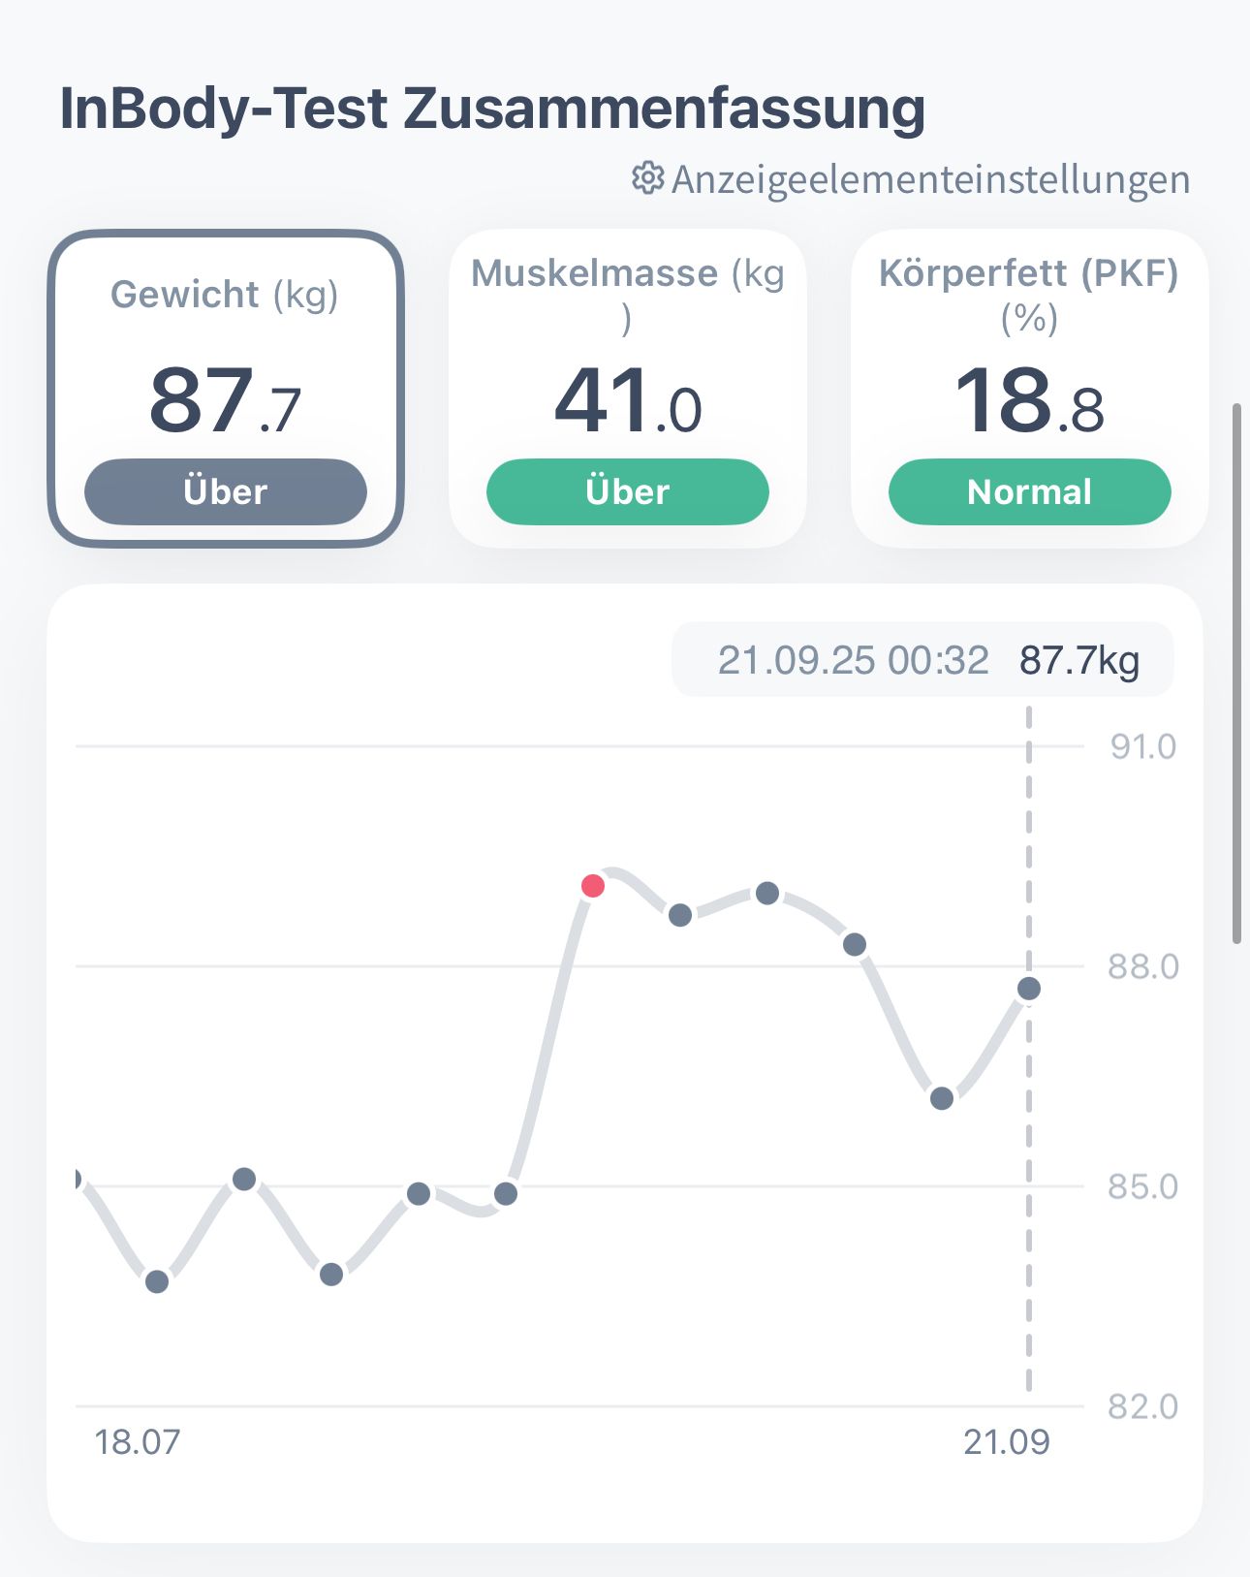Click the InBody-Test Zusammenfassung heading
The width and height of the screenshot is (1250, 1577).
coord(492,108)
